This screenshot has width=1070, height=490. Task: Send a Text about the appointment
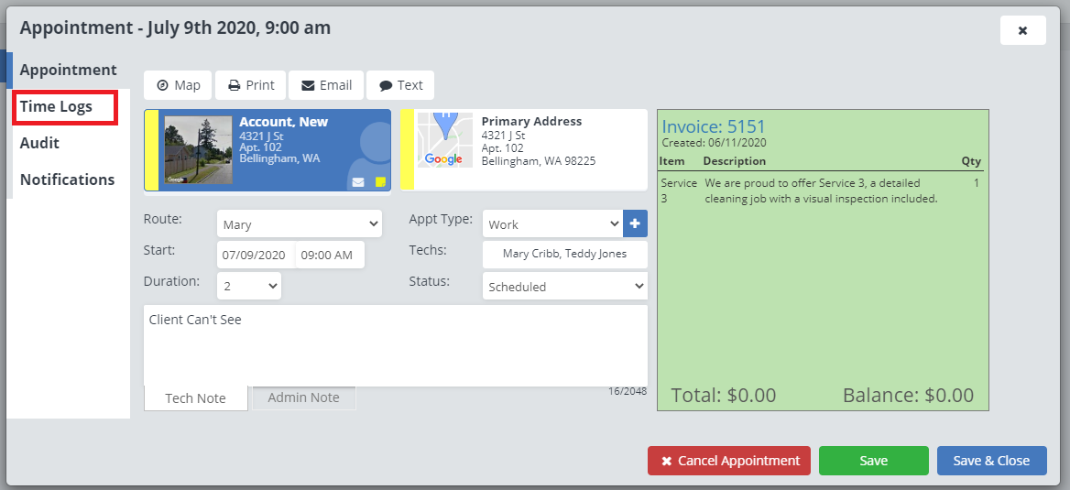coord(400,85)
